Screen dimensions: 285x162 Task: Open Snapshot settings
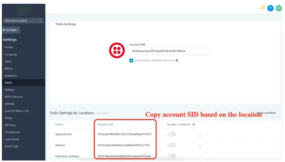[x=11, y=76]
